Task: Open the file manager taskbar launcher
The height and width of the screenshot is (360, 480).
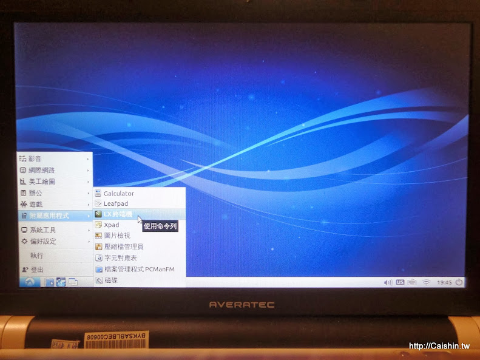Action: point(49,282)
